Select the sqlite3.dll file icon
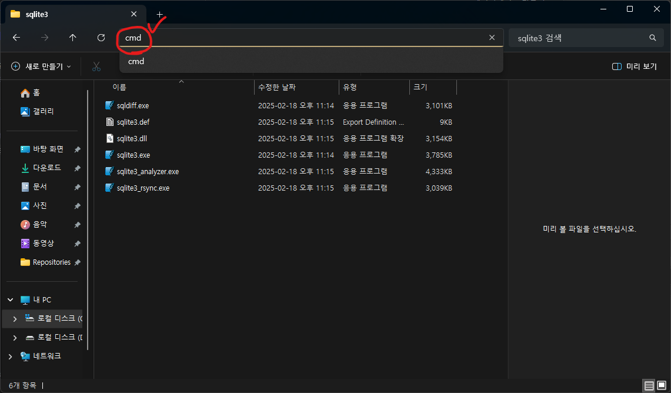 (109, 138)
